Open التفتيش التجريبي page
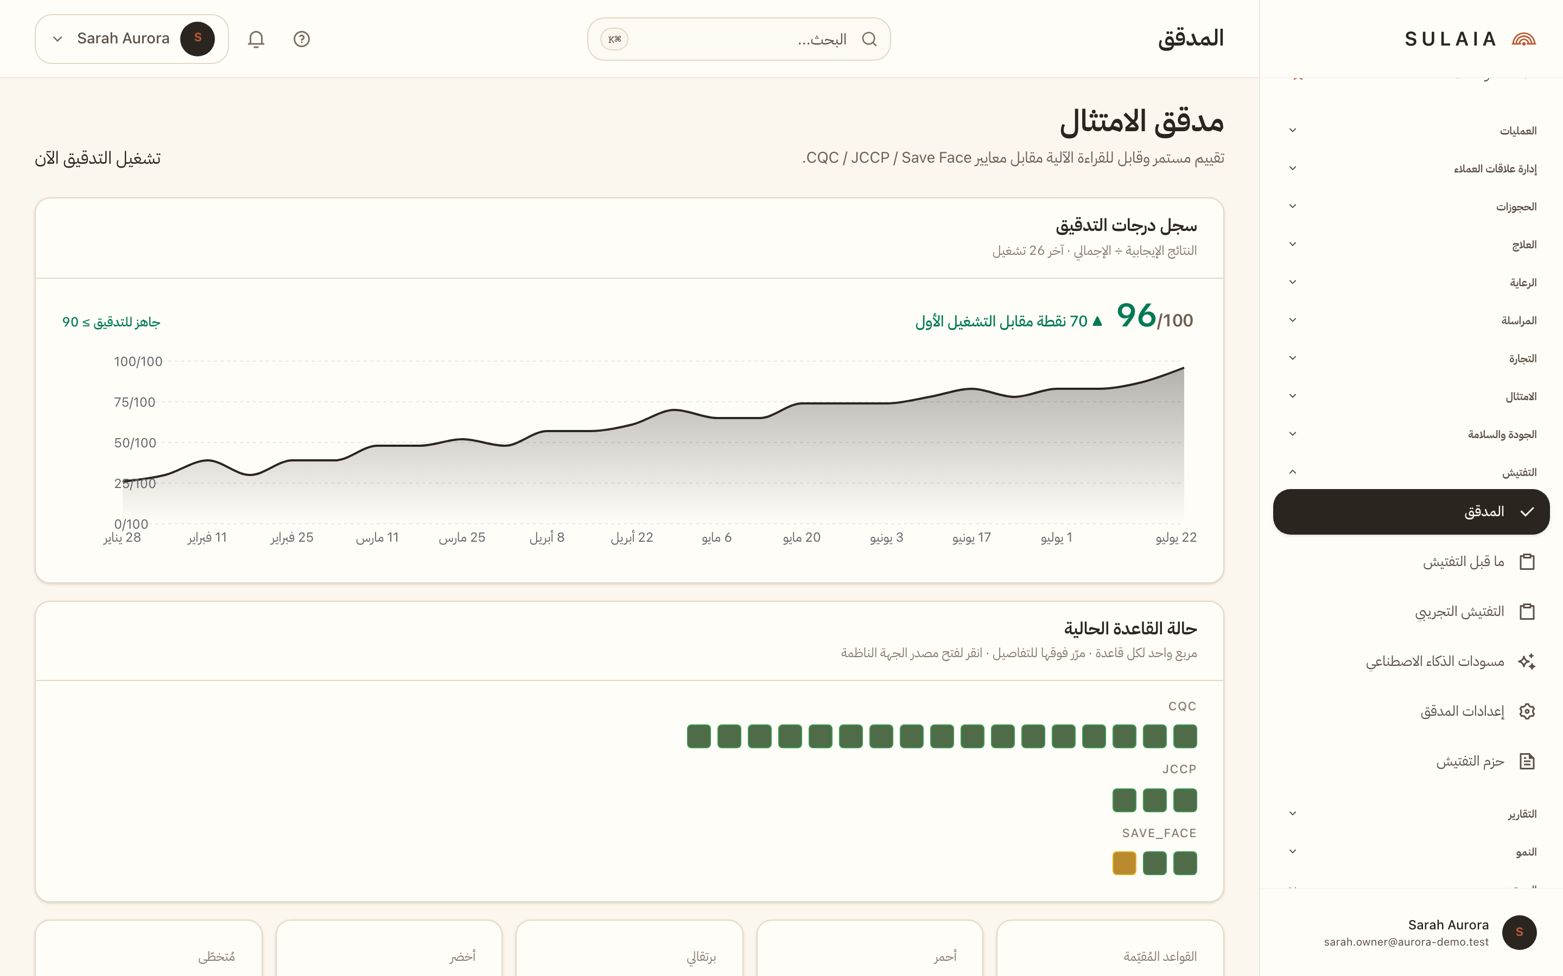The image size is (1563, 976). tap(1411, 611)
